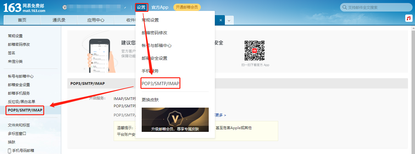Click the 升级邮箱会员 skin banner

click(x=175, y=120)
